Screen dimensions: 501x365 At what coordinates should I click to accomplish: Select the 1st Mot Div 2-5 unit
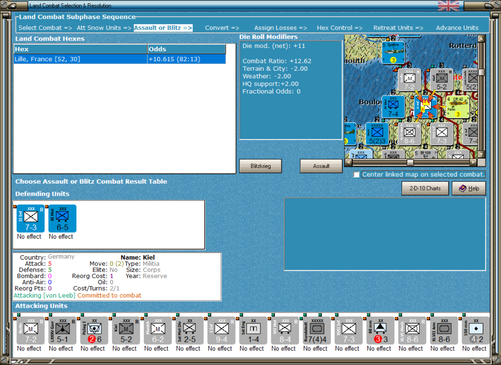tap(190, 330)
